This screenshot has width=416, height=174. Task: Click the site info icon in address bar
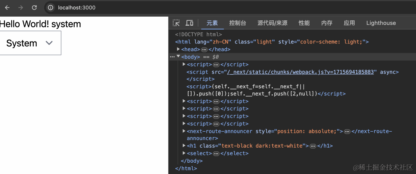coord(51,8)
